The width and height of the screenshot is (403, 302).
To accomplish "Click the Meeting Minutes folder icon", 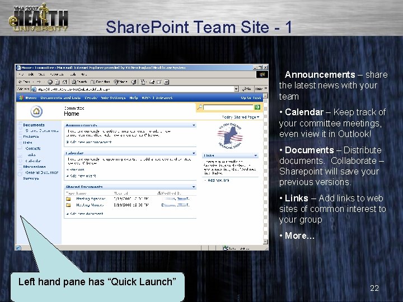I will [68, 205].
